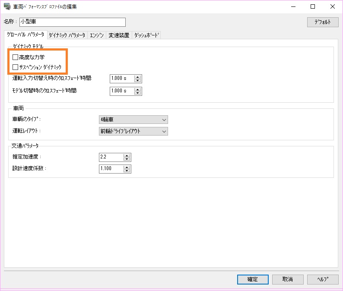Viewport: 343px width, 291px height.
Task: Click the 設計速度係数 field 1.100
Action: pyautogui.click(x=111, y=168)
